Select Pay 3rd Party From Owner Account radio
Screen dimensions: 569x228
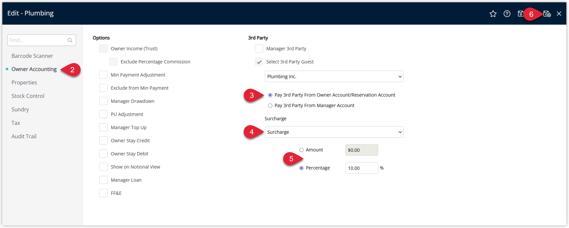click(270, 95)
